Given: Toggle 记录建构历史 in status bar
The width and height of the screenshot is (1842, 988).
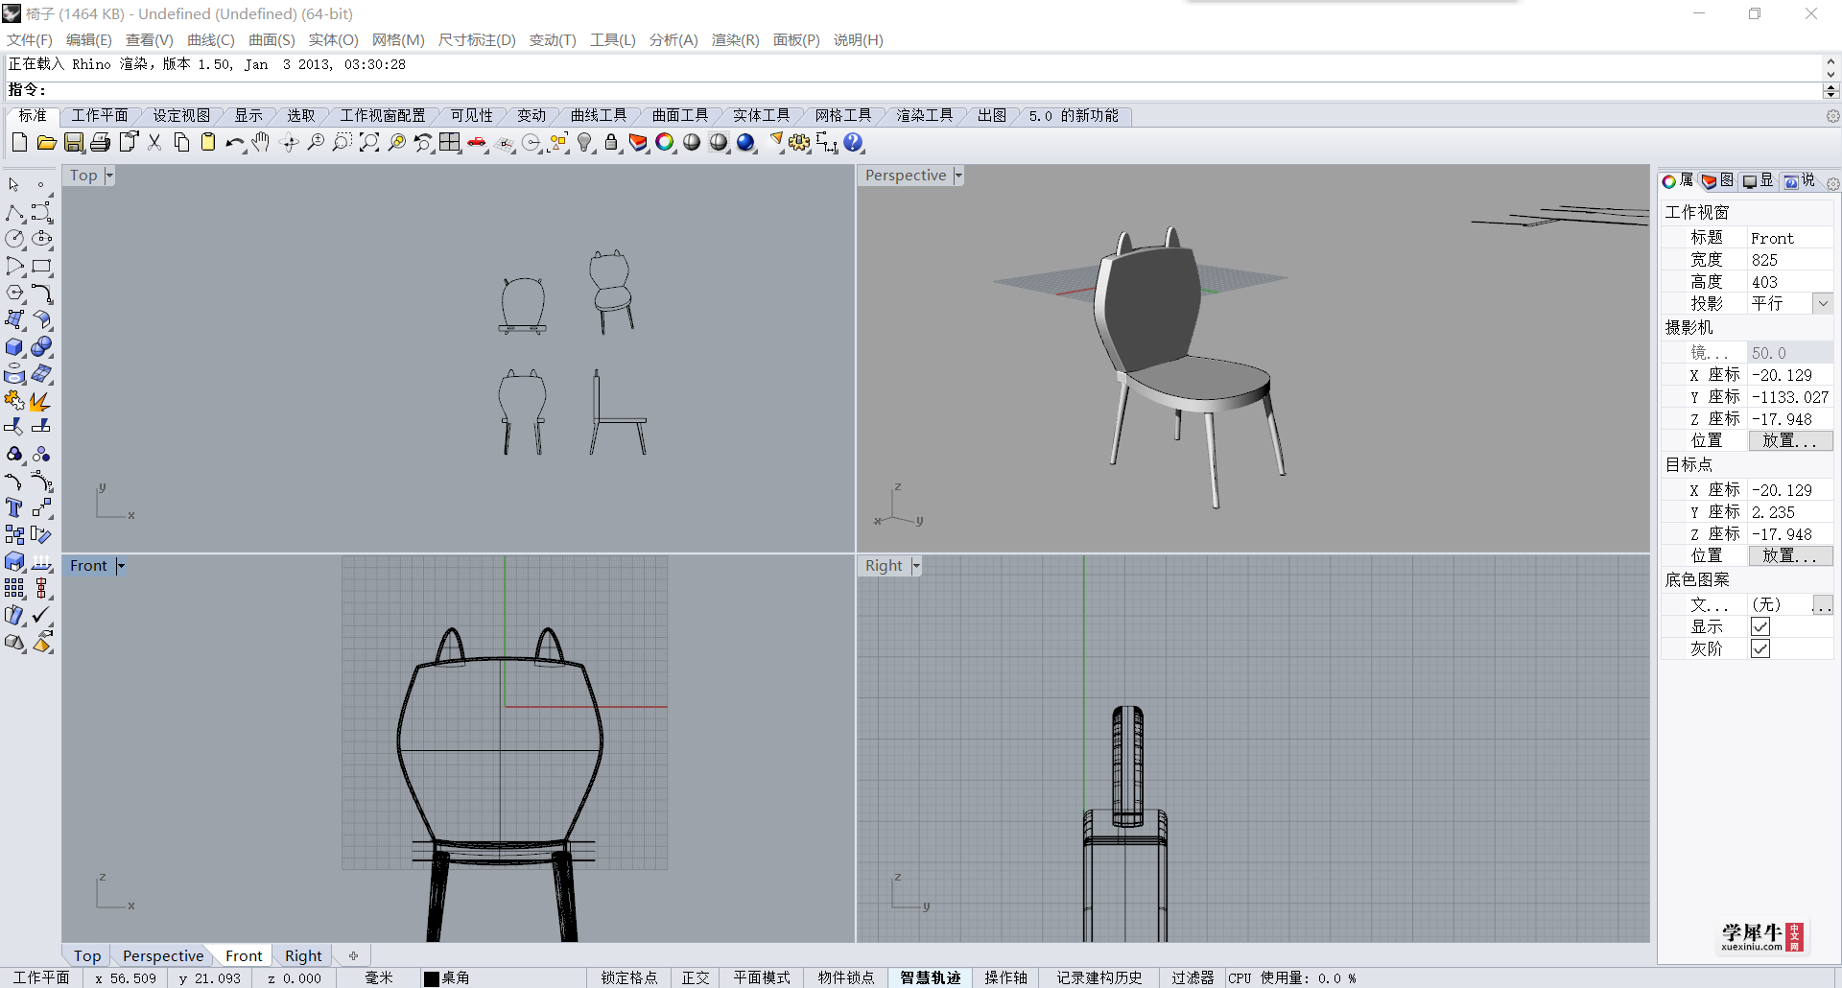Looking at the screenshot, I should [1099, 977].
